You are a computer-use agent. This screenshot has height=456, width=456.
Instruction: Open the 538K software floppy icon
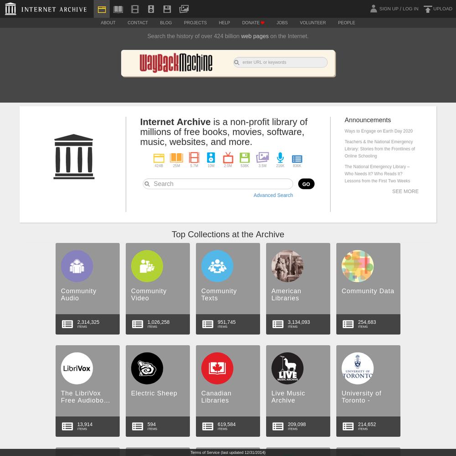coord(244,158)
